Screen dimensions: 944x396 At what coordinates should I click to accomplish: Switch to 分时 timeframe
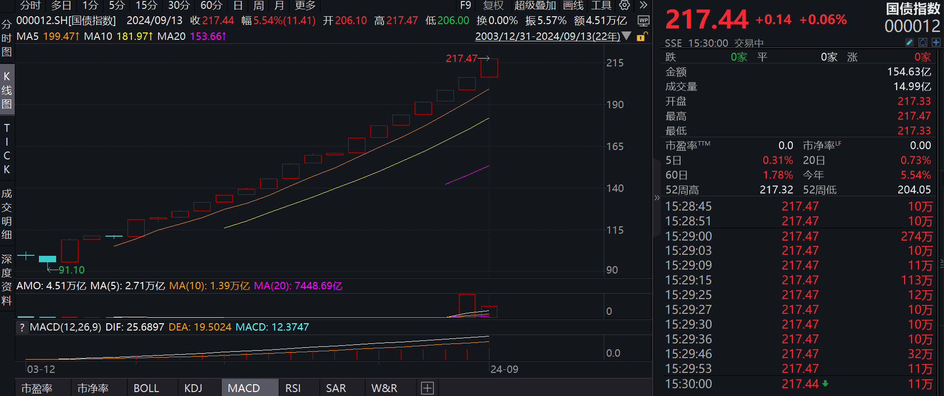(31, 5)
